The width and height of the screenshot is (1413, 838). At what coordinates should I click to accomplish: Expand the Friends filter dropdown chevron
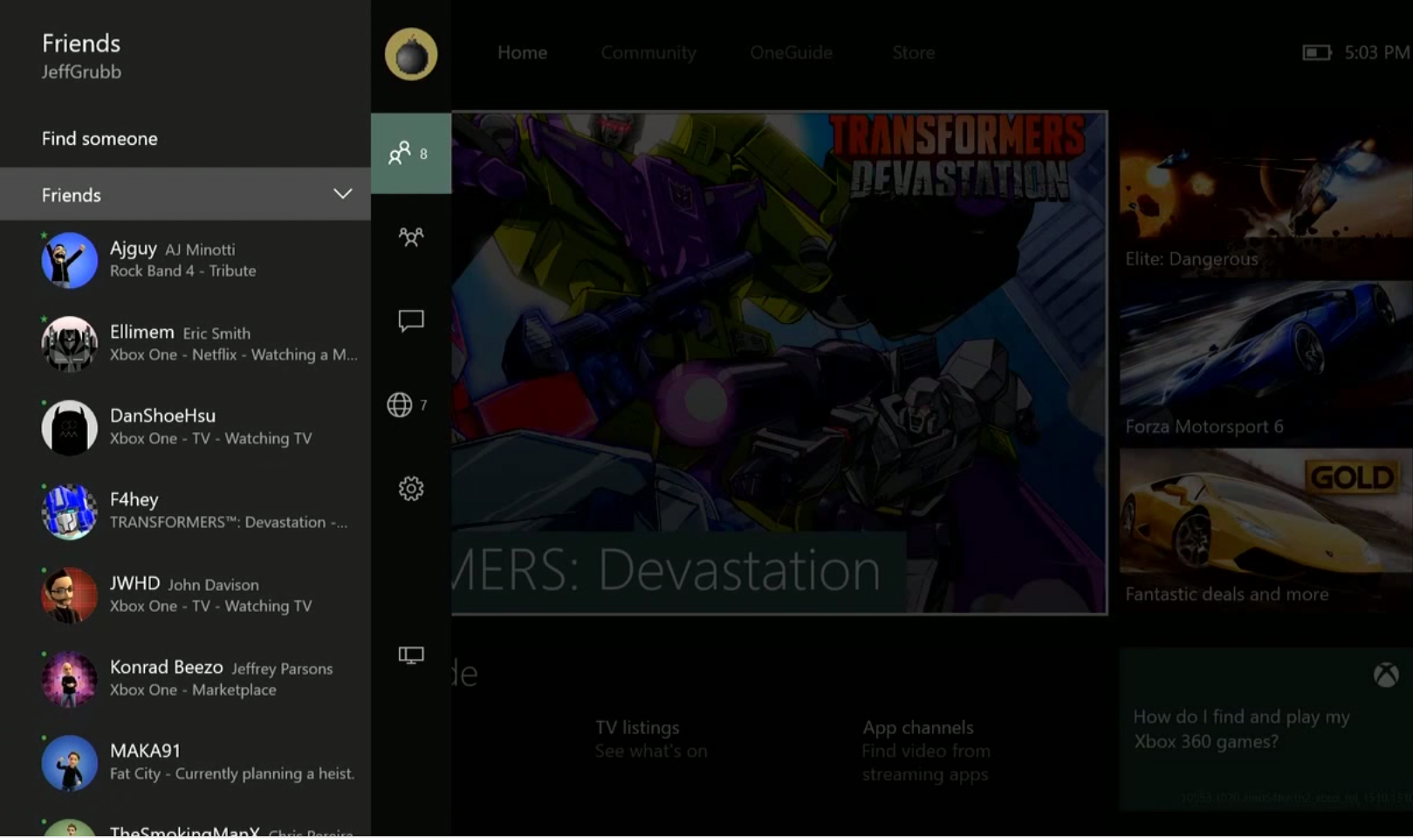pos(343,194)
